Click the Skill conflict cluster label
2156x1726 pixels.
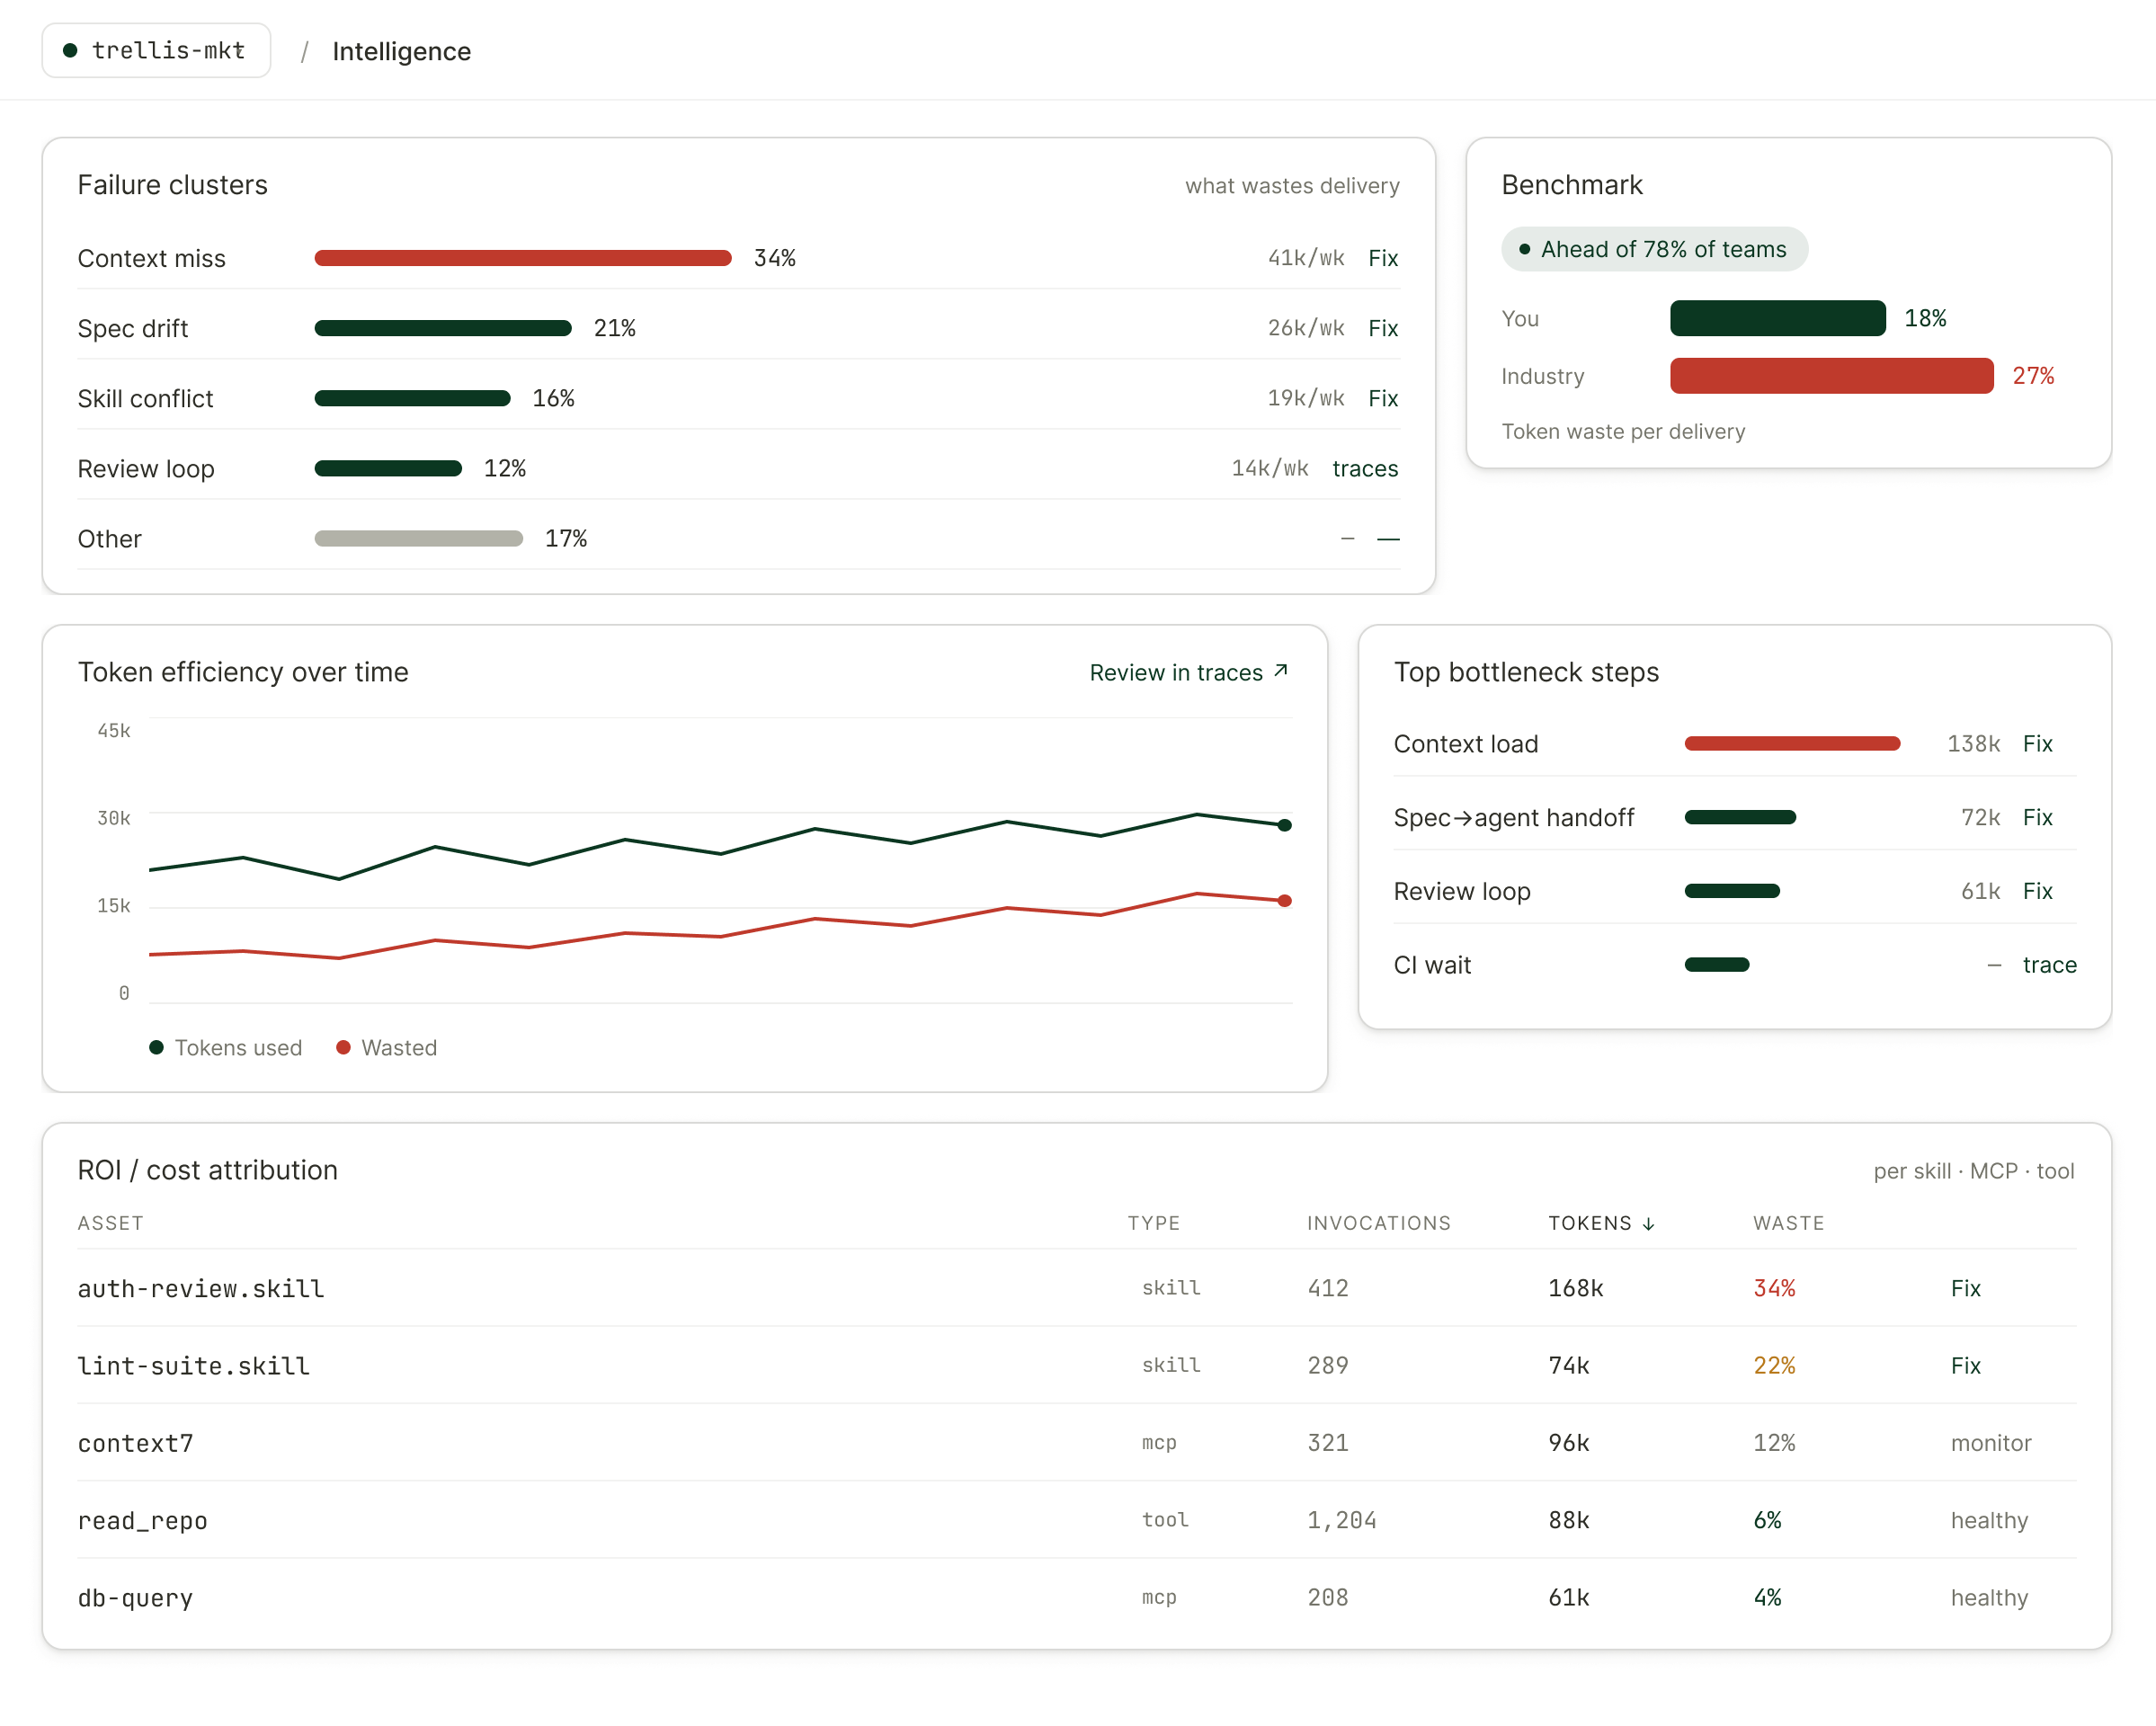coord(145,398)
